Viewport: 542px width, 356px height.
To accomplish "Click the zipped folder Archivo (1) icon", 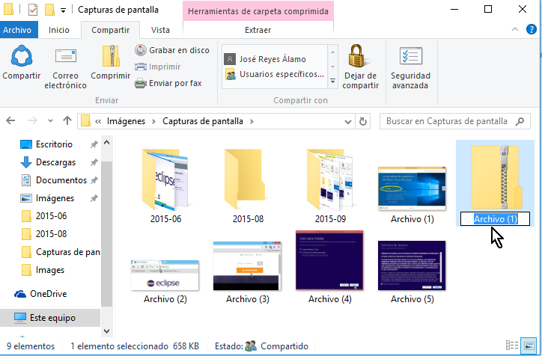I will tap(496, 177).
